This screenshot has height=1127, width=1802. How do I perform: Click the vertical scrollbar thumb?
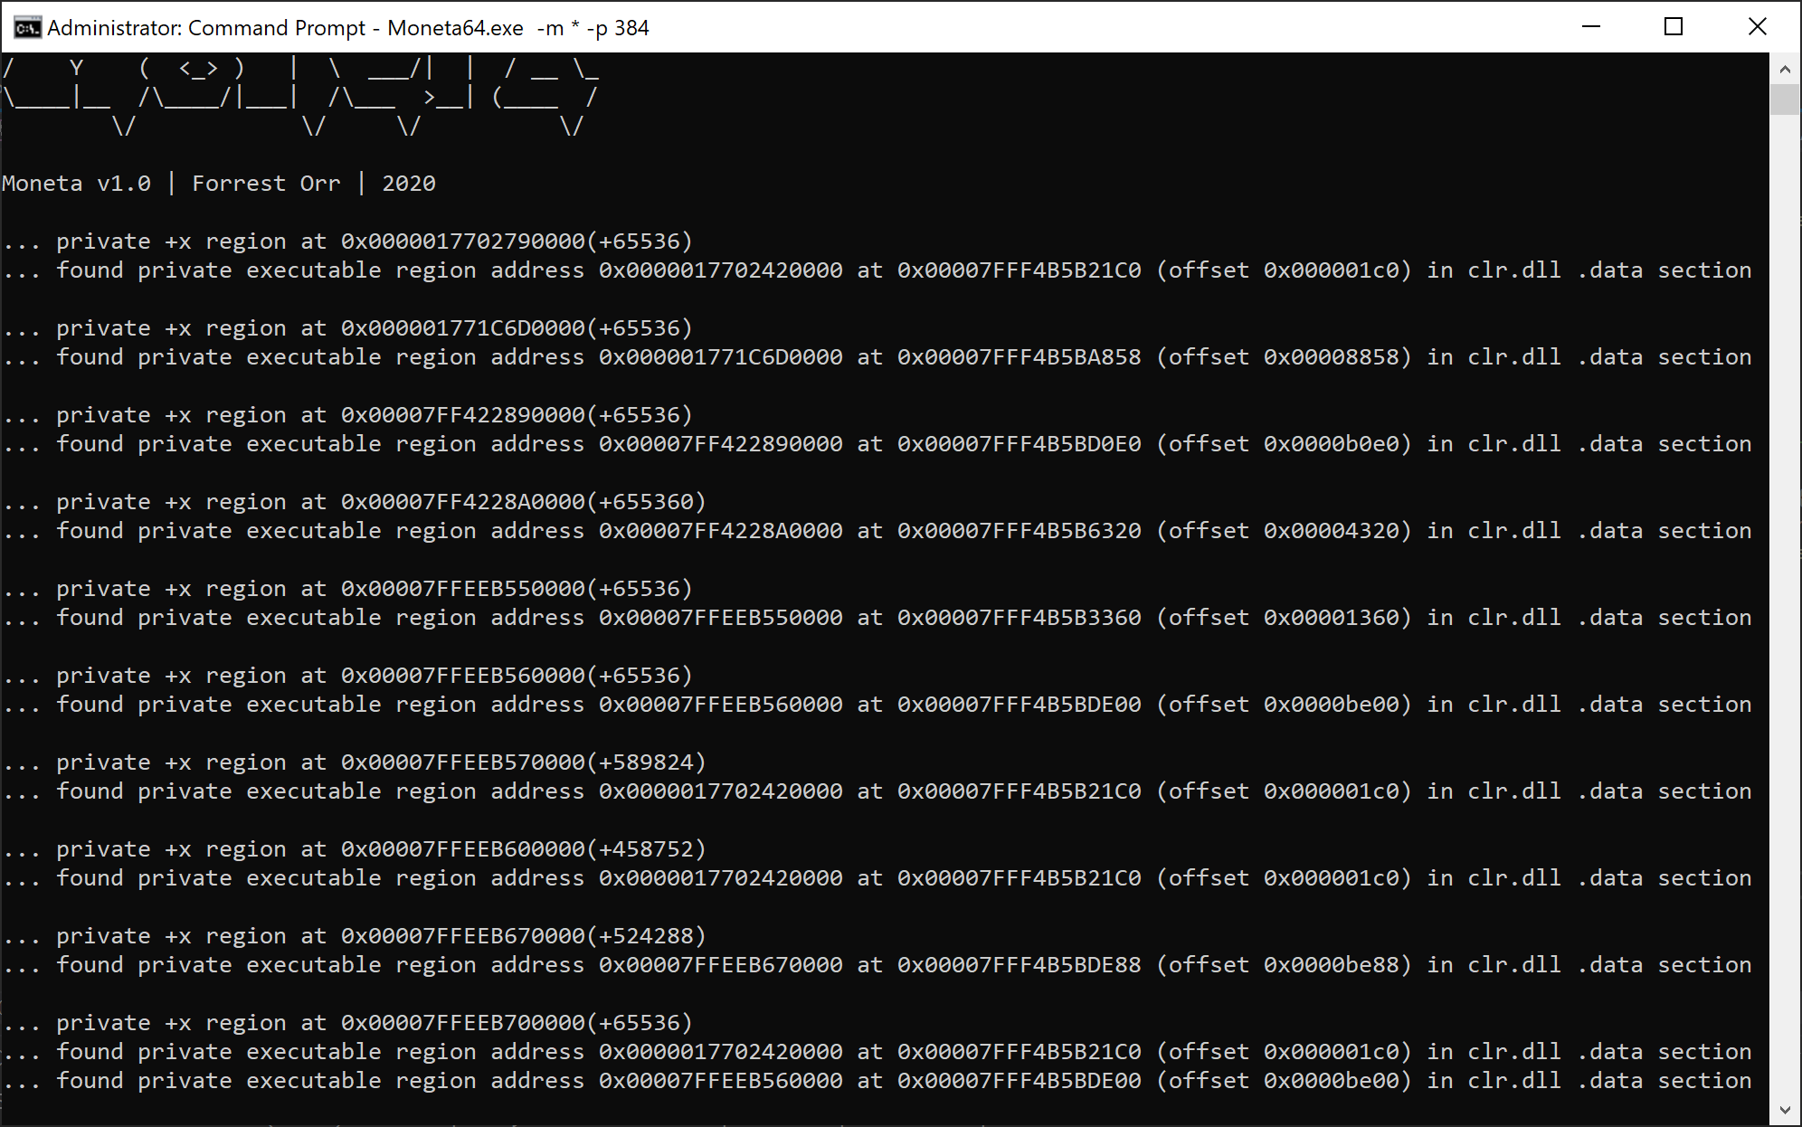point(1784,99)
